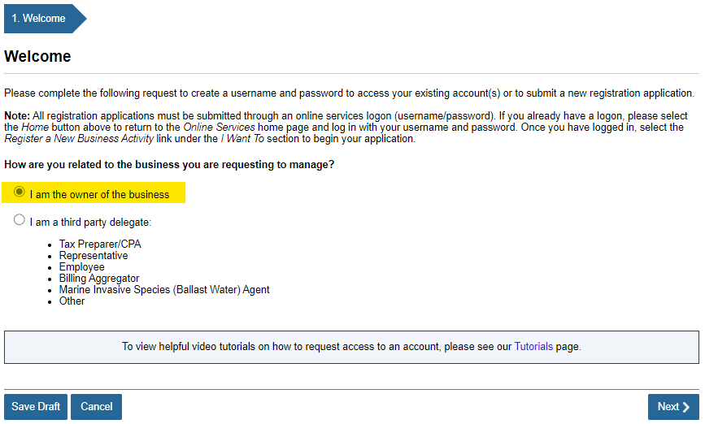This screenshot has width=705, height=424.
Task: Click the "How are you related" question text
Action: [x=169, y=165]
